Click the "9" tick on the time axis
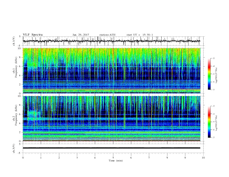The height and width of the screenshot is (177, 229). (x=185, y=158)
